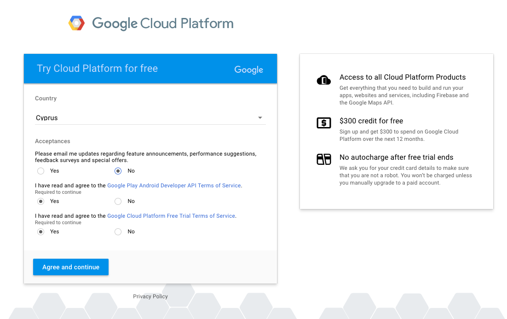
Task: Open the Privacy Policy link
Action: click(150, 296)
